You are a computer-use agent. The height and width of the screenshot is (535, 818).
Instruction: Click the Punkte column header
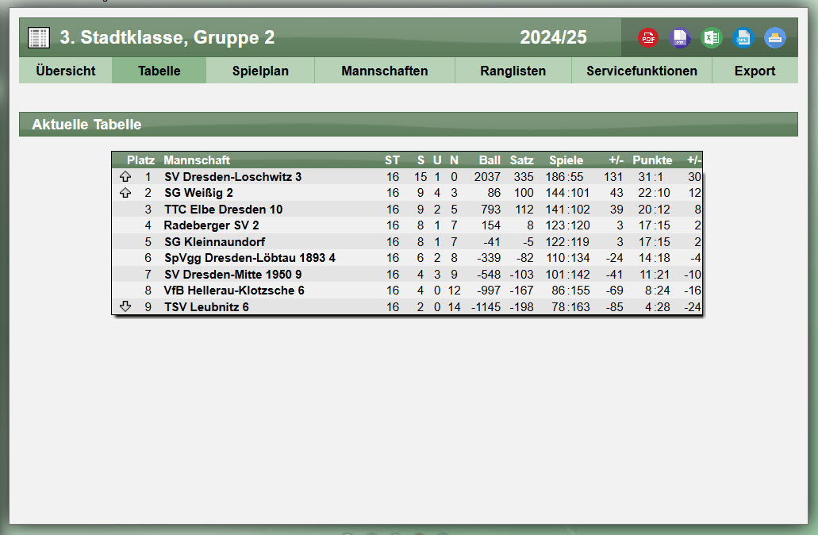[652, 160]
